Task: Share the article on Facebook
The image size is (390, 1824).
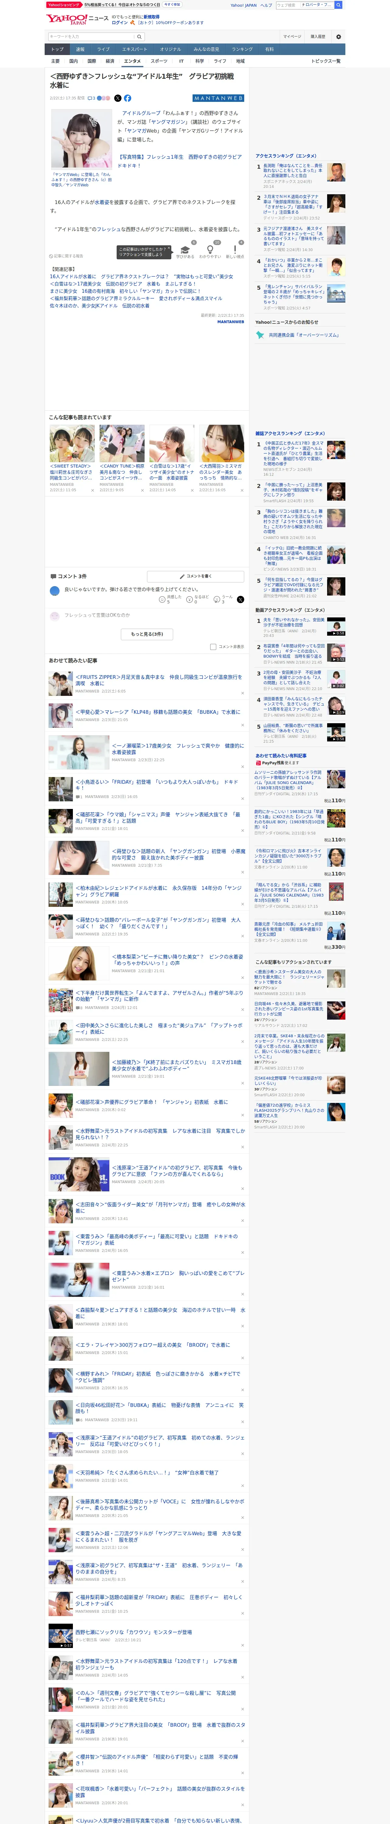Action: click(x=127, y=98)
